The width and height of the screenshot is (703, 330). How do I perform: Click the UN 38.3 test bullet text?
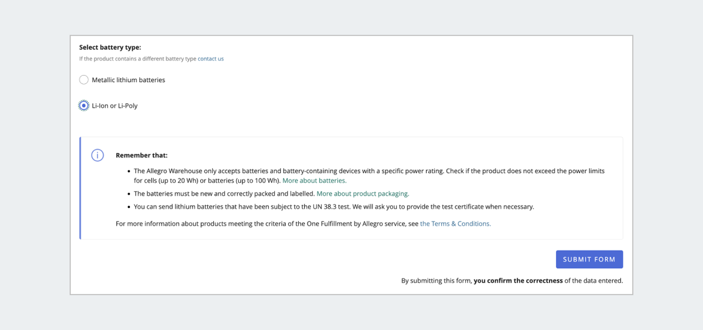(334, 206)
